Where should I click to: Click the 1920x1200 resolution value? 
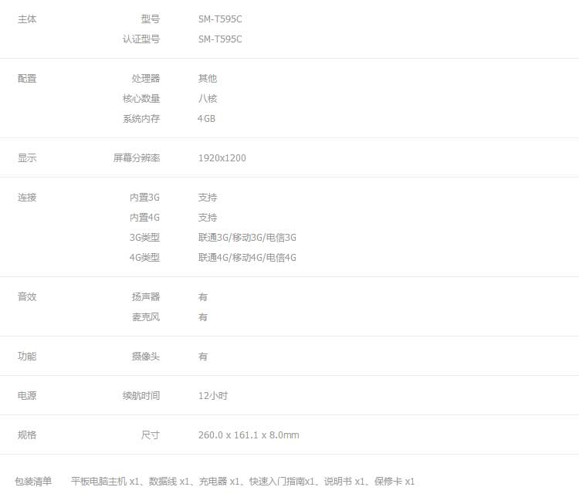coord(222,158)
